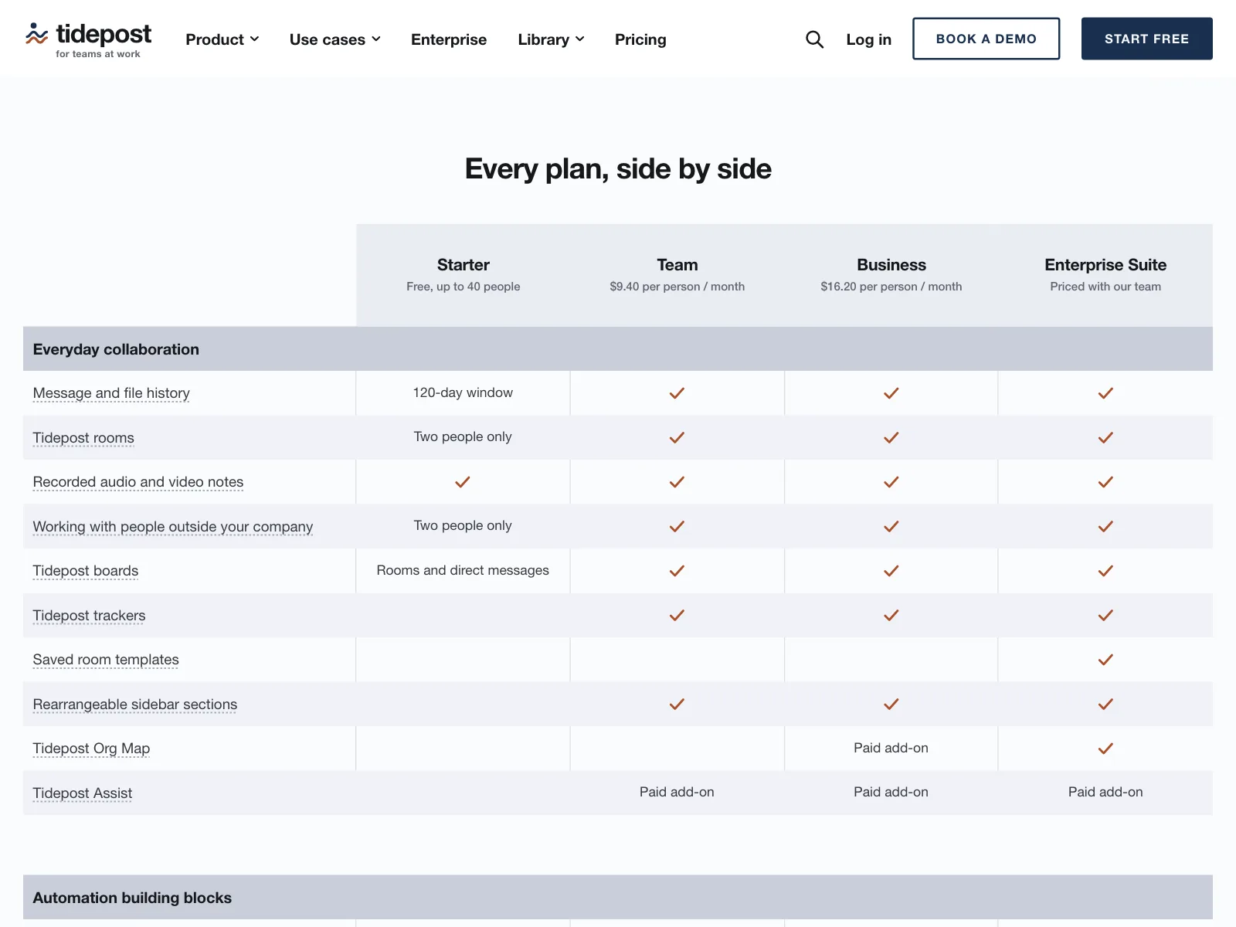Click Team checkmark for Recorded audio and video notes
Viewport: 1236px width, 927px height.
(x=677, y=482)
